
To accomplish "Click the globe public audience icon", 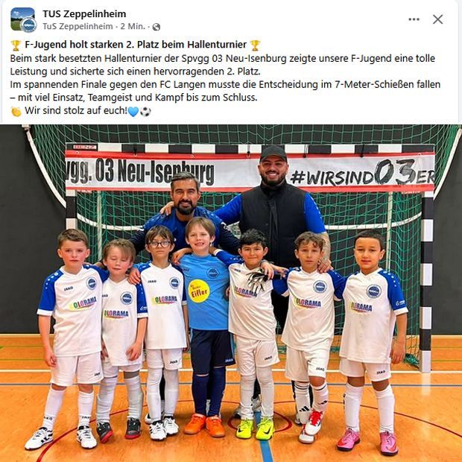I will (156, 27).
